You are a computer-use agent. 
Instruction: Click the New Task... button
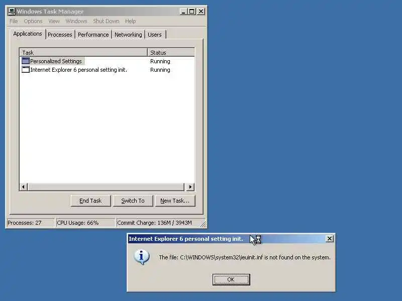tap(175, 201)
